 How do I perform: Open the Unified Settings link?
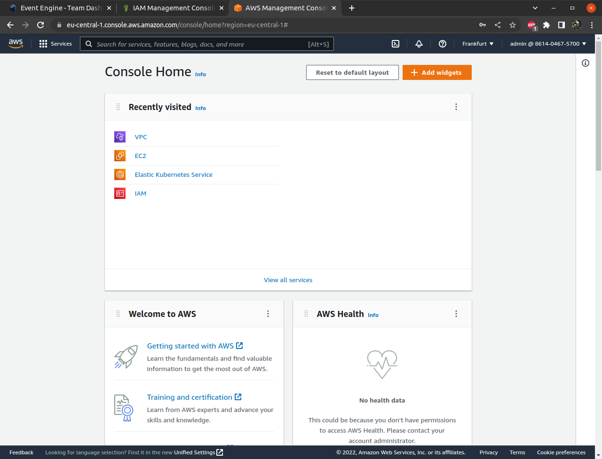point(198,452)
